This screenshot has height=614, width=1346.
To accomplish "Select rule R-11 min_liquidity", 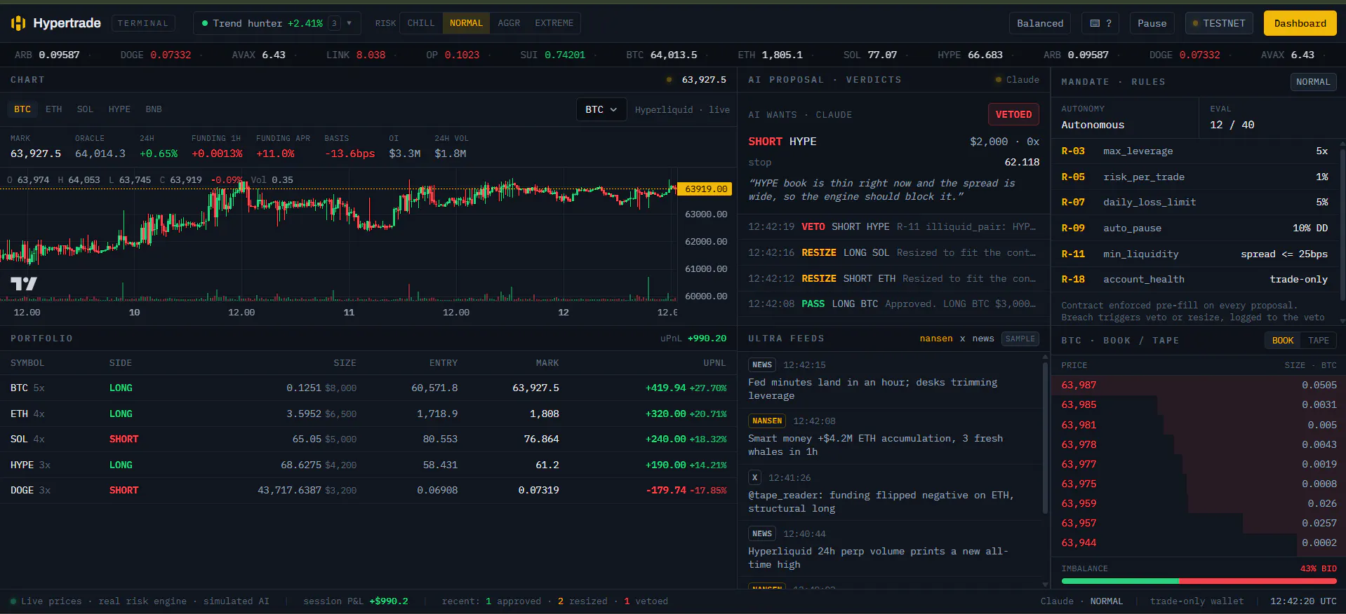I will pyautogui.click(x=1194, y=254).
